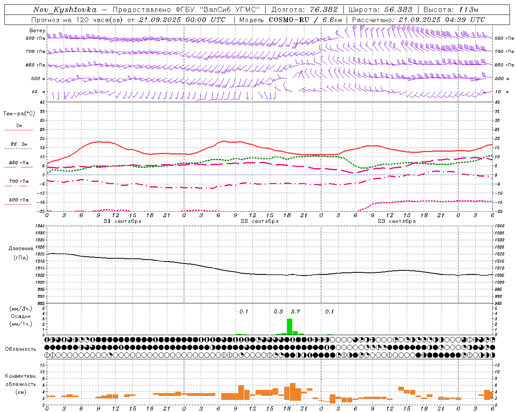Select the ФГБУ "ЗапСиб УГМС" provider text
The height and width of the screenshot is (412, 516).
tap(218, 10)
